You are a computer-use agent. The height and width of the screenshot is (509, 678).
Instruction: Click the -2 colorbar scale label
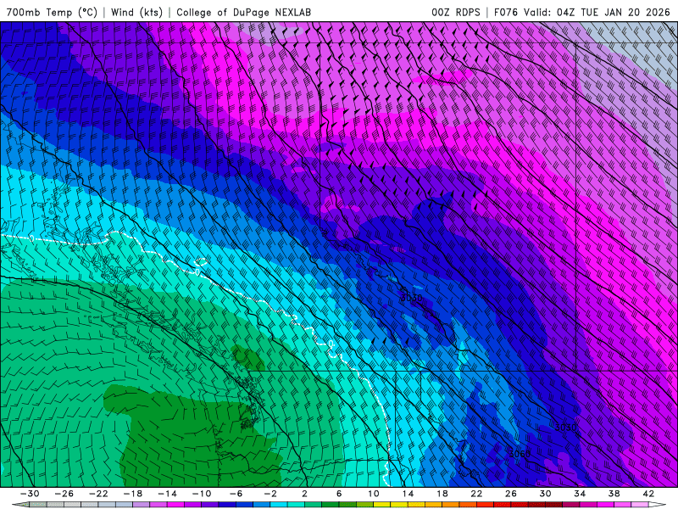[270, 494]
